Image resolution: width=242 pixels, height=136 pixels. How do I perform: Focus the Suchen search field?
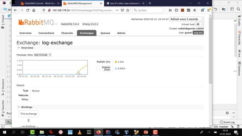148,10
